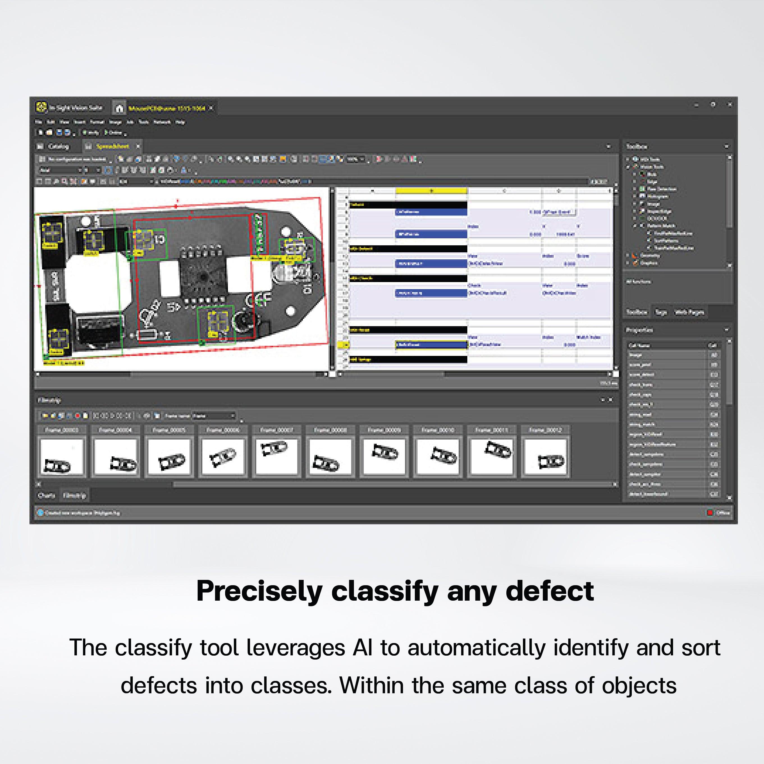
Task: Switch to the Catalog tab
Action: 59,146
